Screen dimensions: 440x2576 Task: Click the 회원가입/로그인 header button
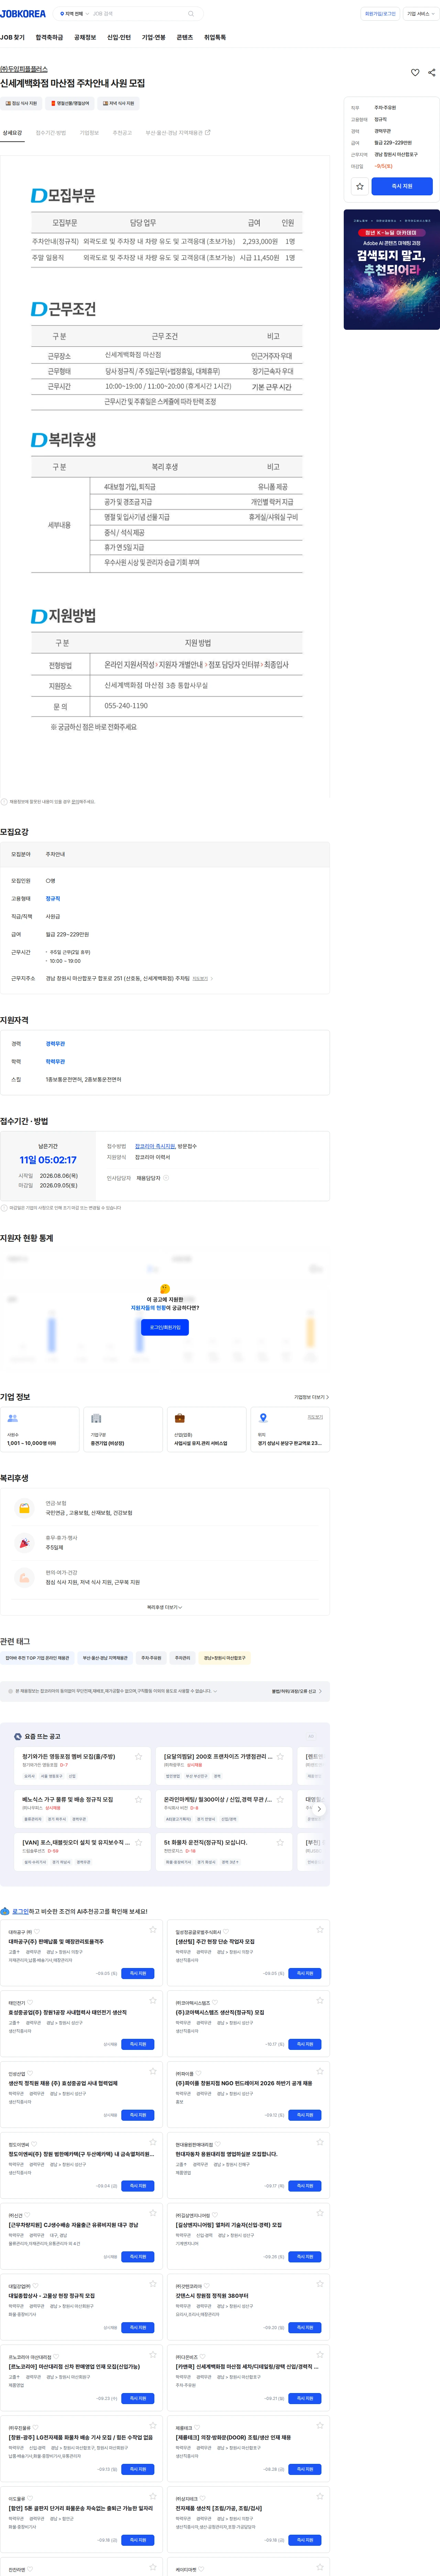point(380,14)
